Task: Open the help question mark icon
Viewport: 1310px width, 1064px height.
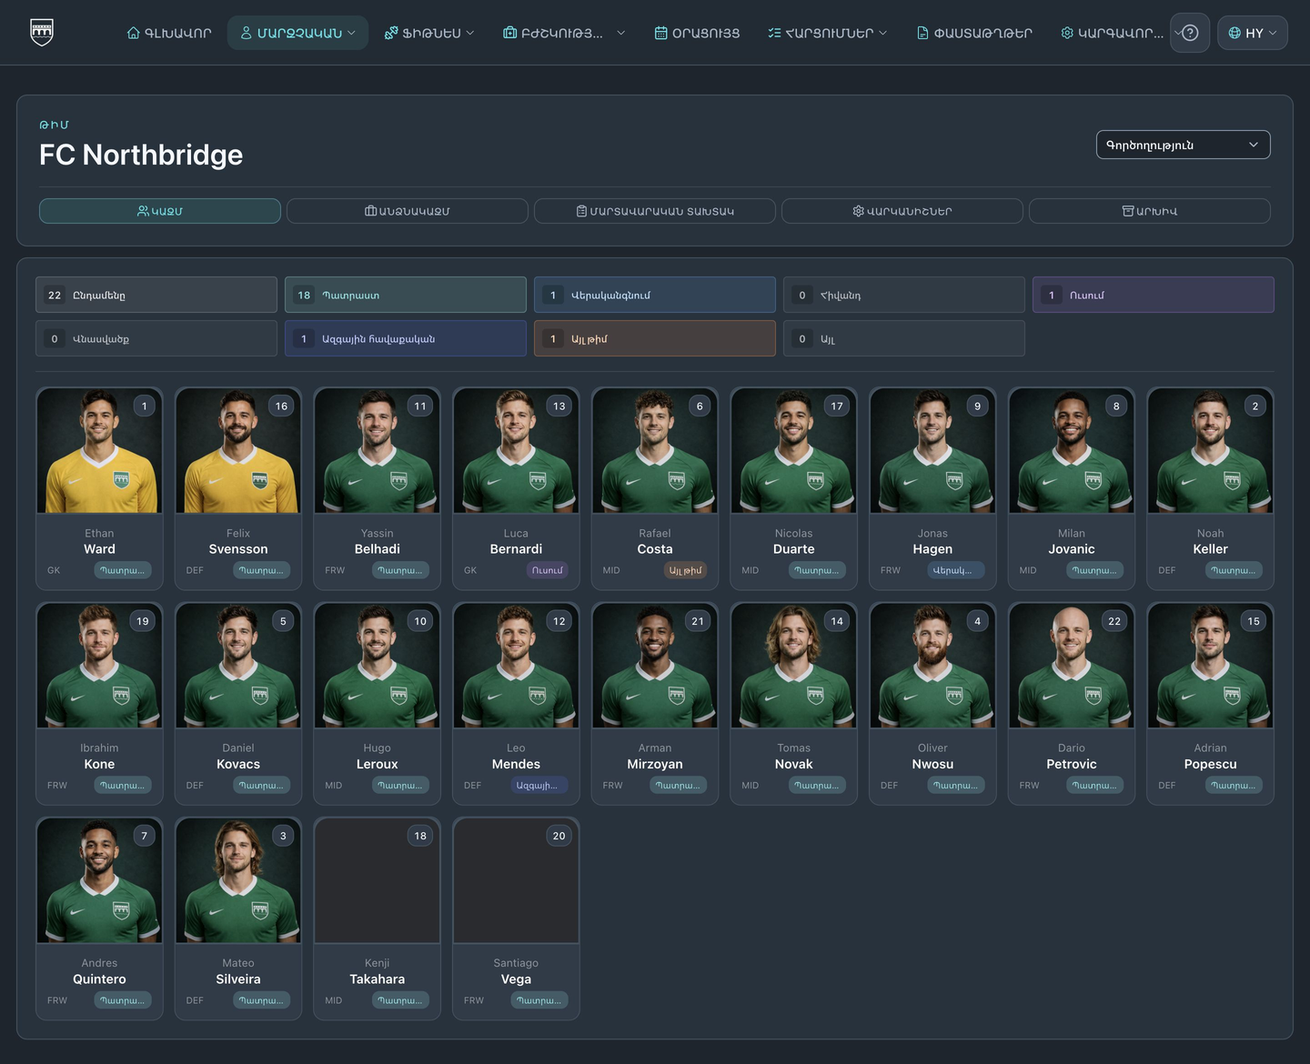Action: (1190, 33)
